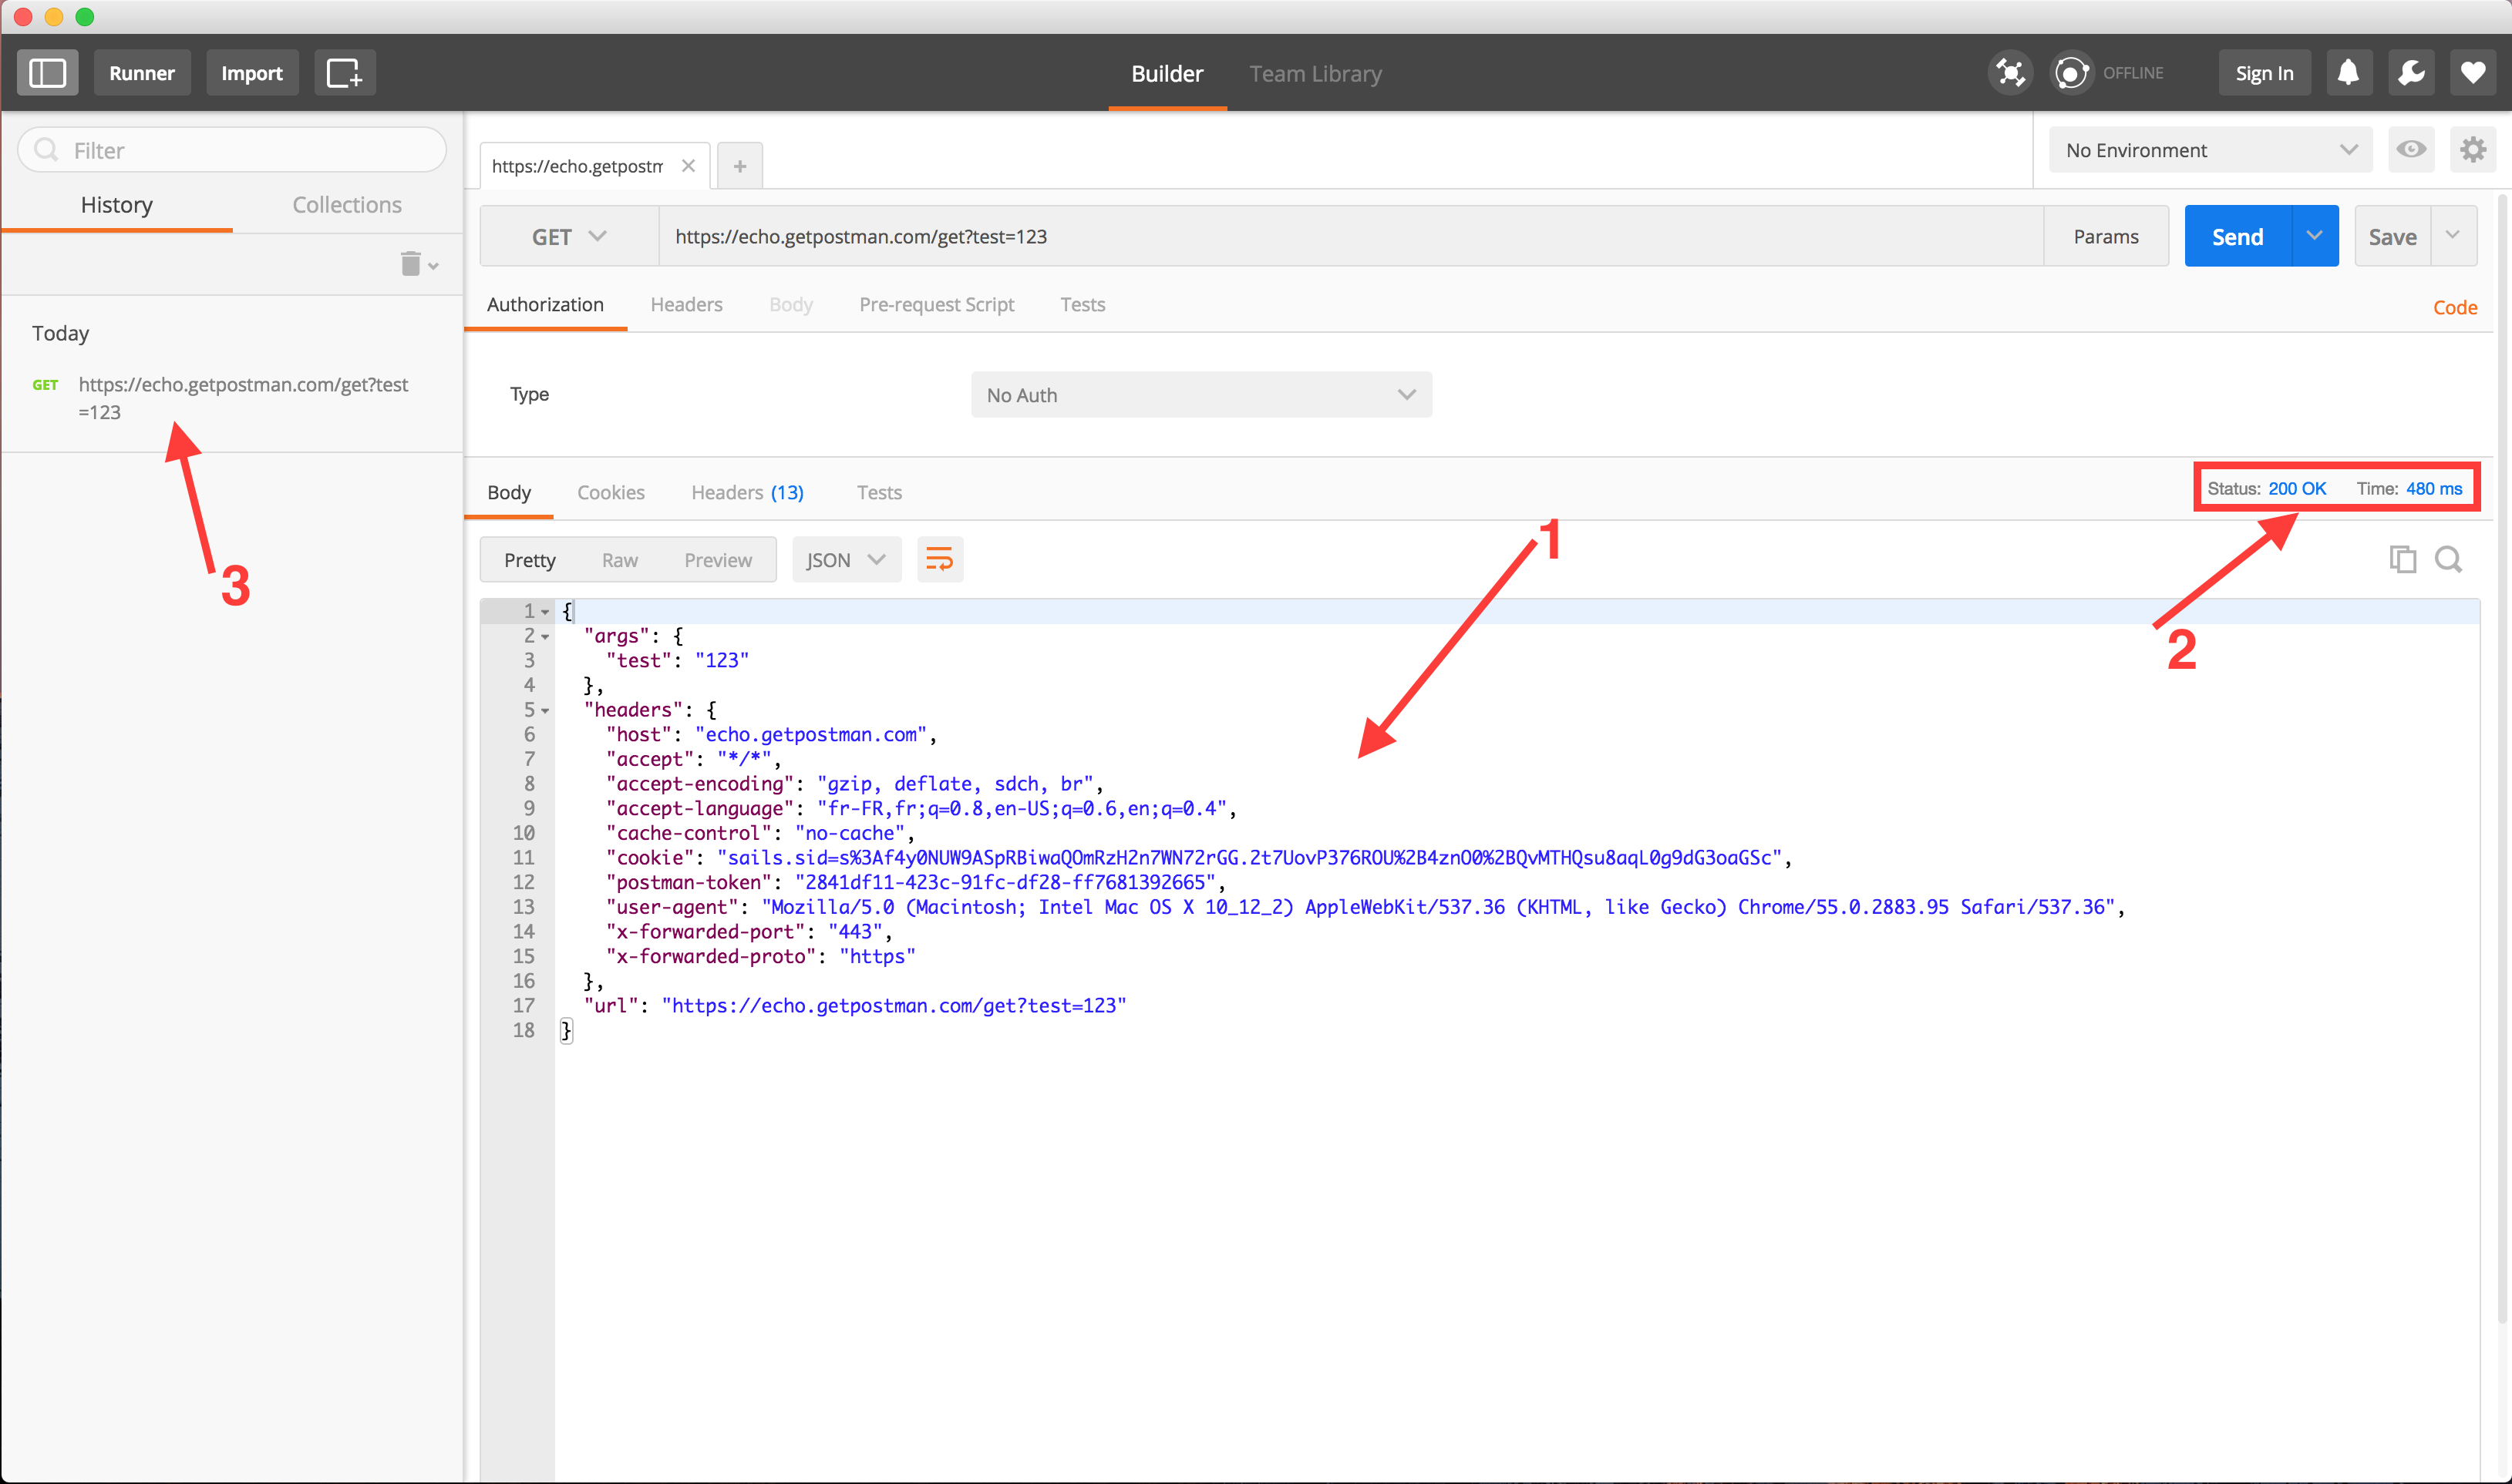Image resolution: width=2512 pixels, height=1484 pixels.
Task: Toggle the sidebar panel icon
Action: [x=47, y=73]
